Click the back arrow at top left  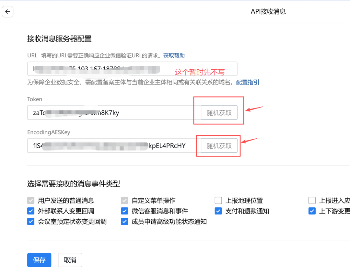pos(7,12)
